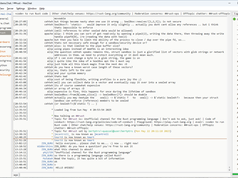This screenshot has height=178, width=238.
Task: Select the Libera.Chat network in channel list
Action: [4, 23]
